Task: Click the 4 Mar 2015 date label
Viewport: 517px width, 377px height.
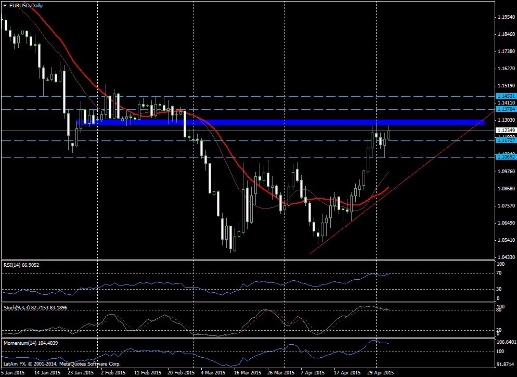Action: point(213,372)
